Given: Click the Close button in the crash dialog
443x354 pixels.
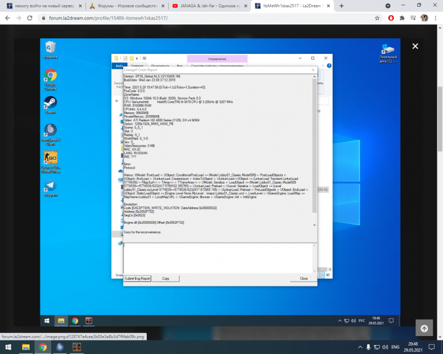Looking at the screenshot, I should (x=304, y=278).
